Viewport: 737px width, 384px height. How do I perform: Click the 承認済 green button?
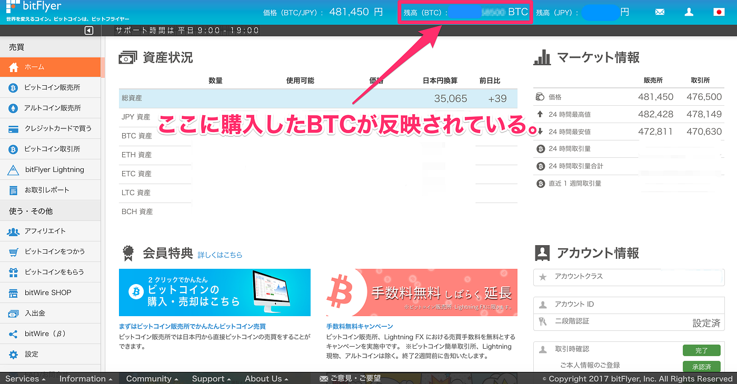coord(702,366)
